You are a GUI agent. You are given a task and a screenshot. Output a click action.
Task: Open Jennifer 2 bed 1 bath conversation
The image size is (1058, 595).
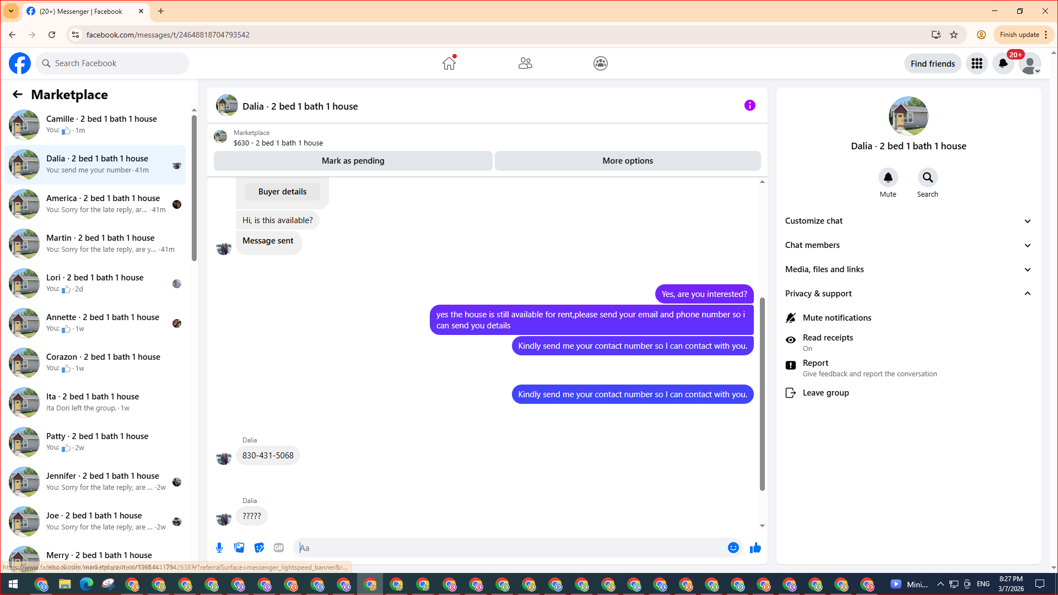click(95, 482)
